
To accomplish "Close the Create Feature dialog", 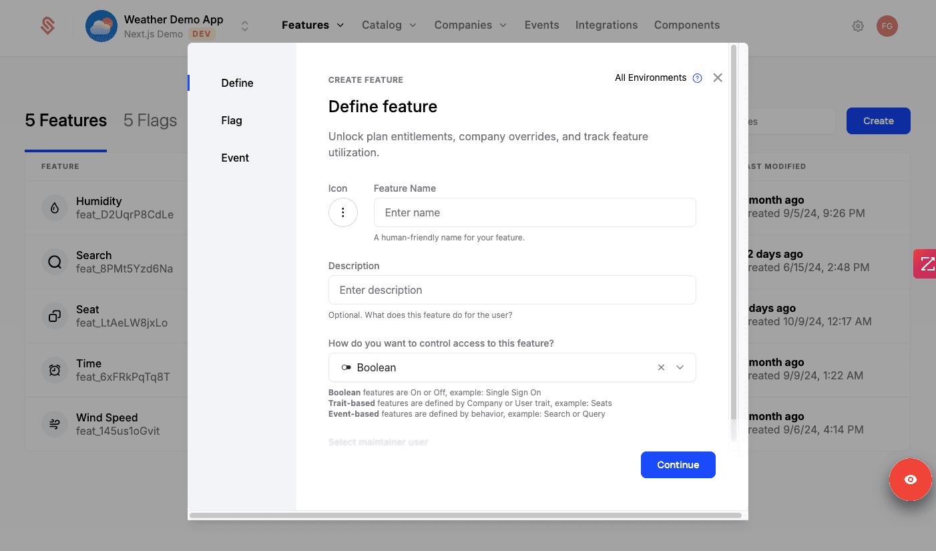I will 718,77.
